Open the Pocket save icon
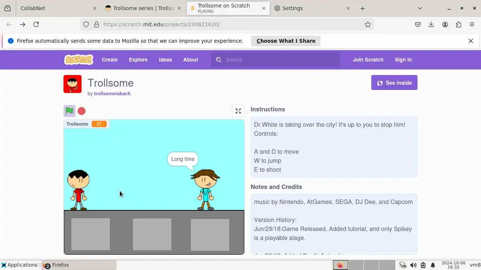The width and height of the screenshot is (481, 270). pos(418,24)
